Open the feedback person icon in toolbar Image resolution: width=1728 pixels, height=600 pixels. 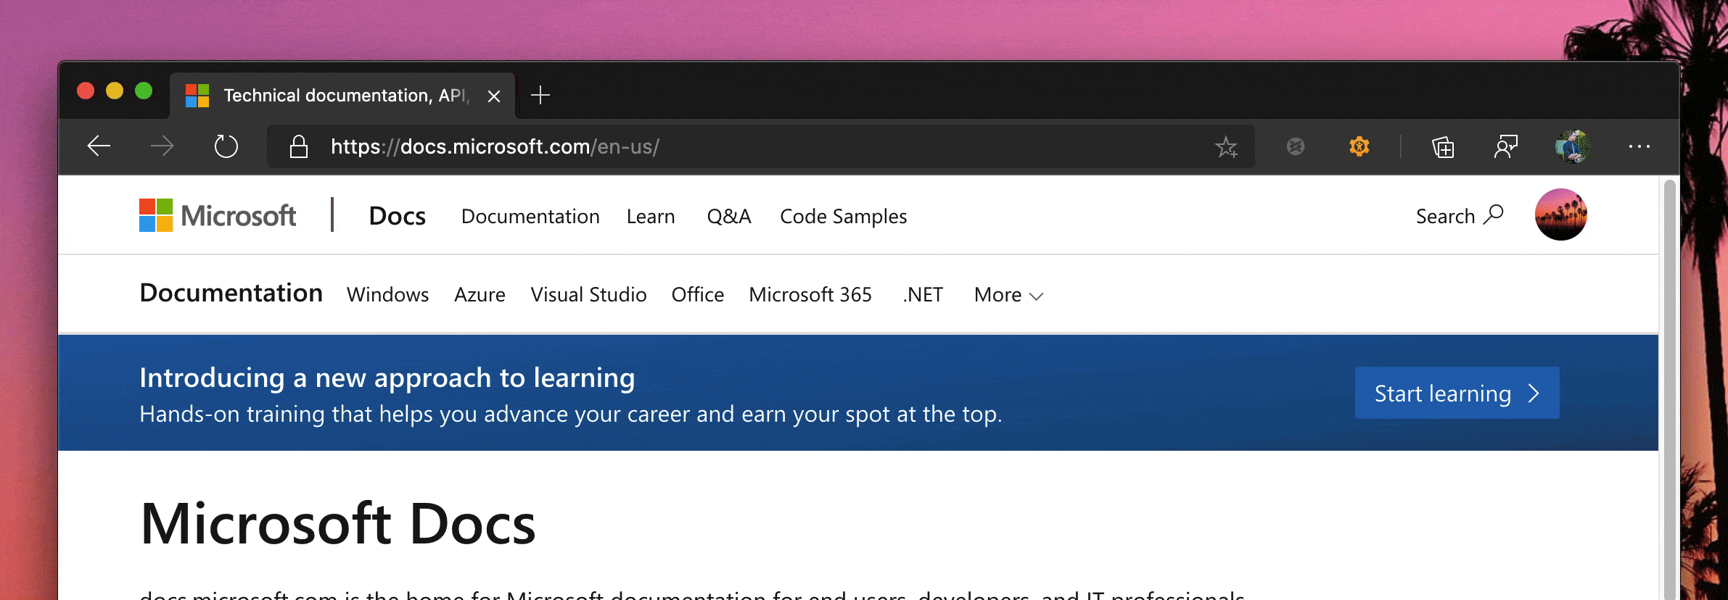(1506, 146)
